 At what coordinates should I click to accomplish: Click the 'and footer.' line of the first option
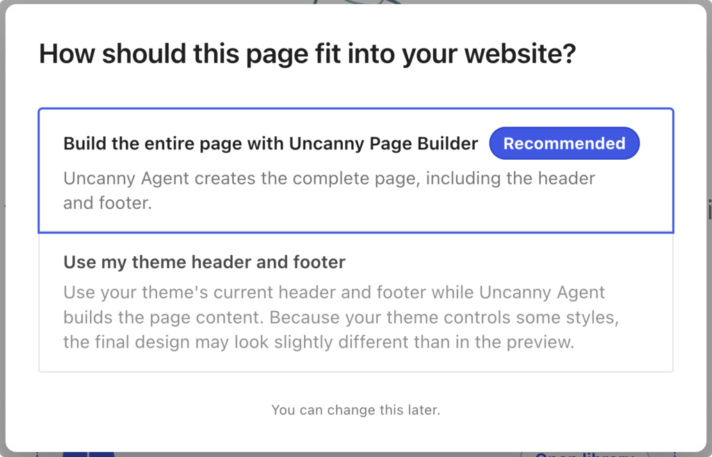click(108, 203)
